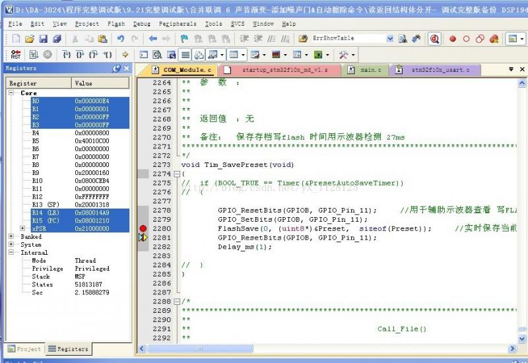This screenshot has height=363, width=528.
Task: Pin the Registers panel
Action: [117, 69]
